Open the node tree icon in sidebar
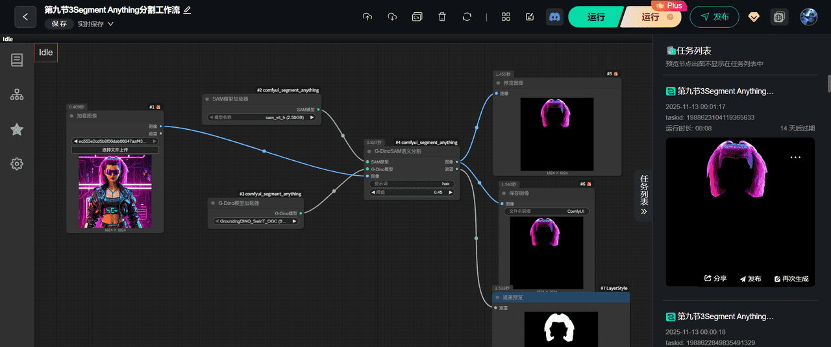 click(x=17, y=95)
